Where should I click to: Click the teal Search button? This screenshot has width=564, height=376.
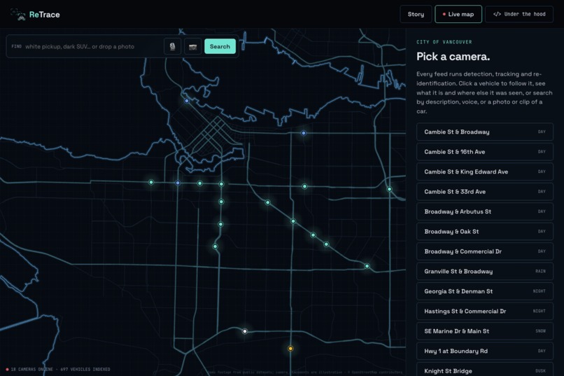pos(220,46)
